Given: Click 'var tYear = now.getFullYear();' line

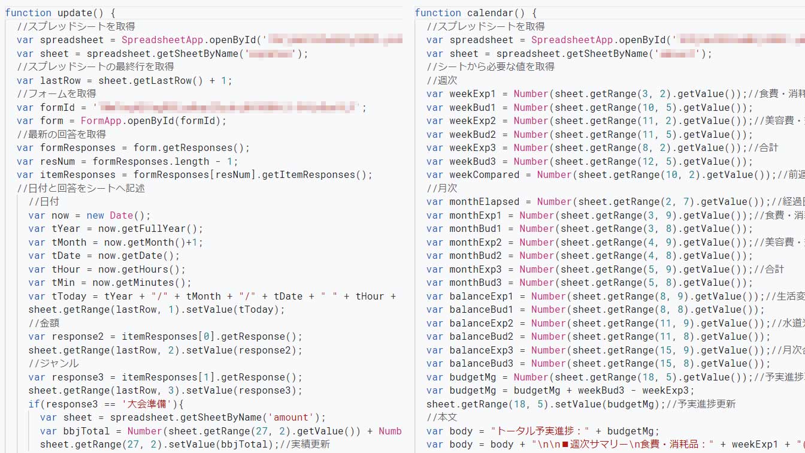Looking at the screenshot, I should [116, 228].
